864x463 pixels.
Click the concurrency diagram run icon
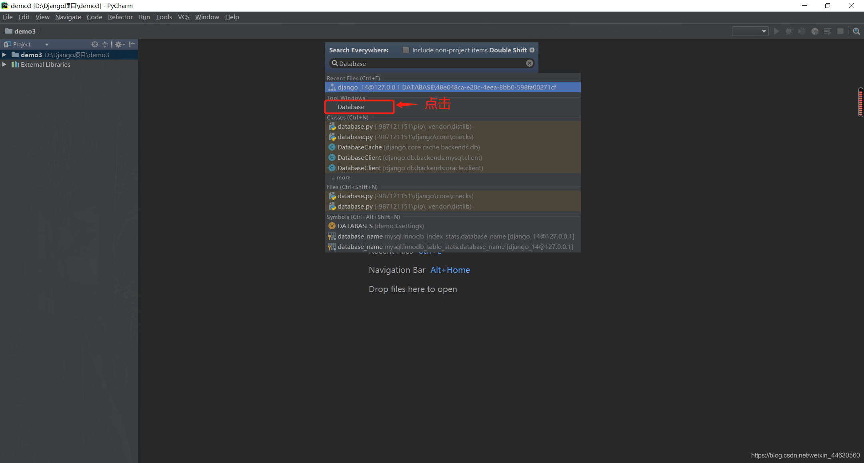pos(828,31)
